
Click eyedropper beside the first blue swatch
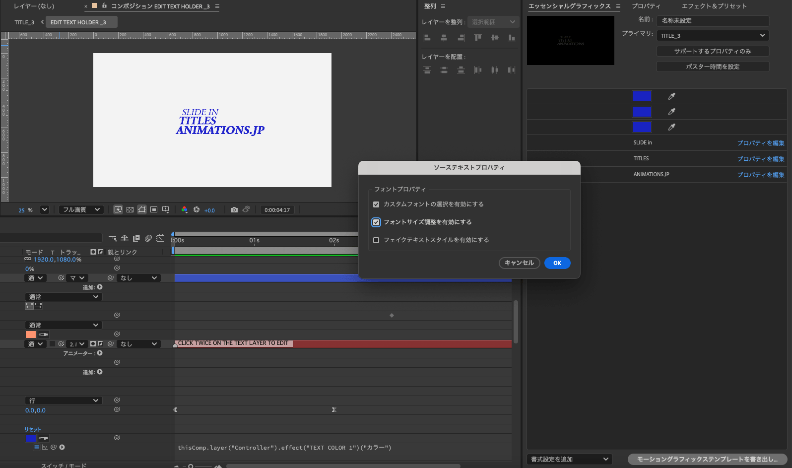coord(671,96)
